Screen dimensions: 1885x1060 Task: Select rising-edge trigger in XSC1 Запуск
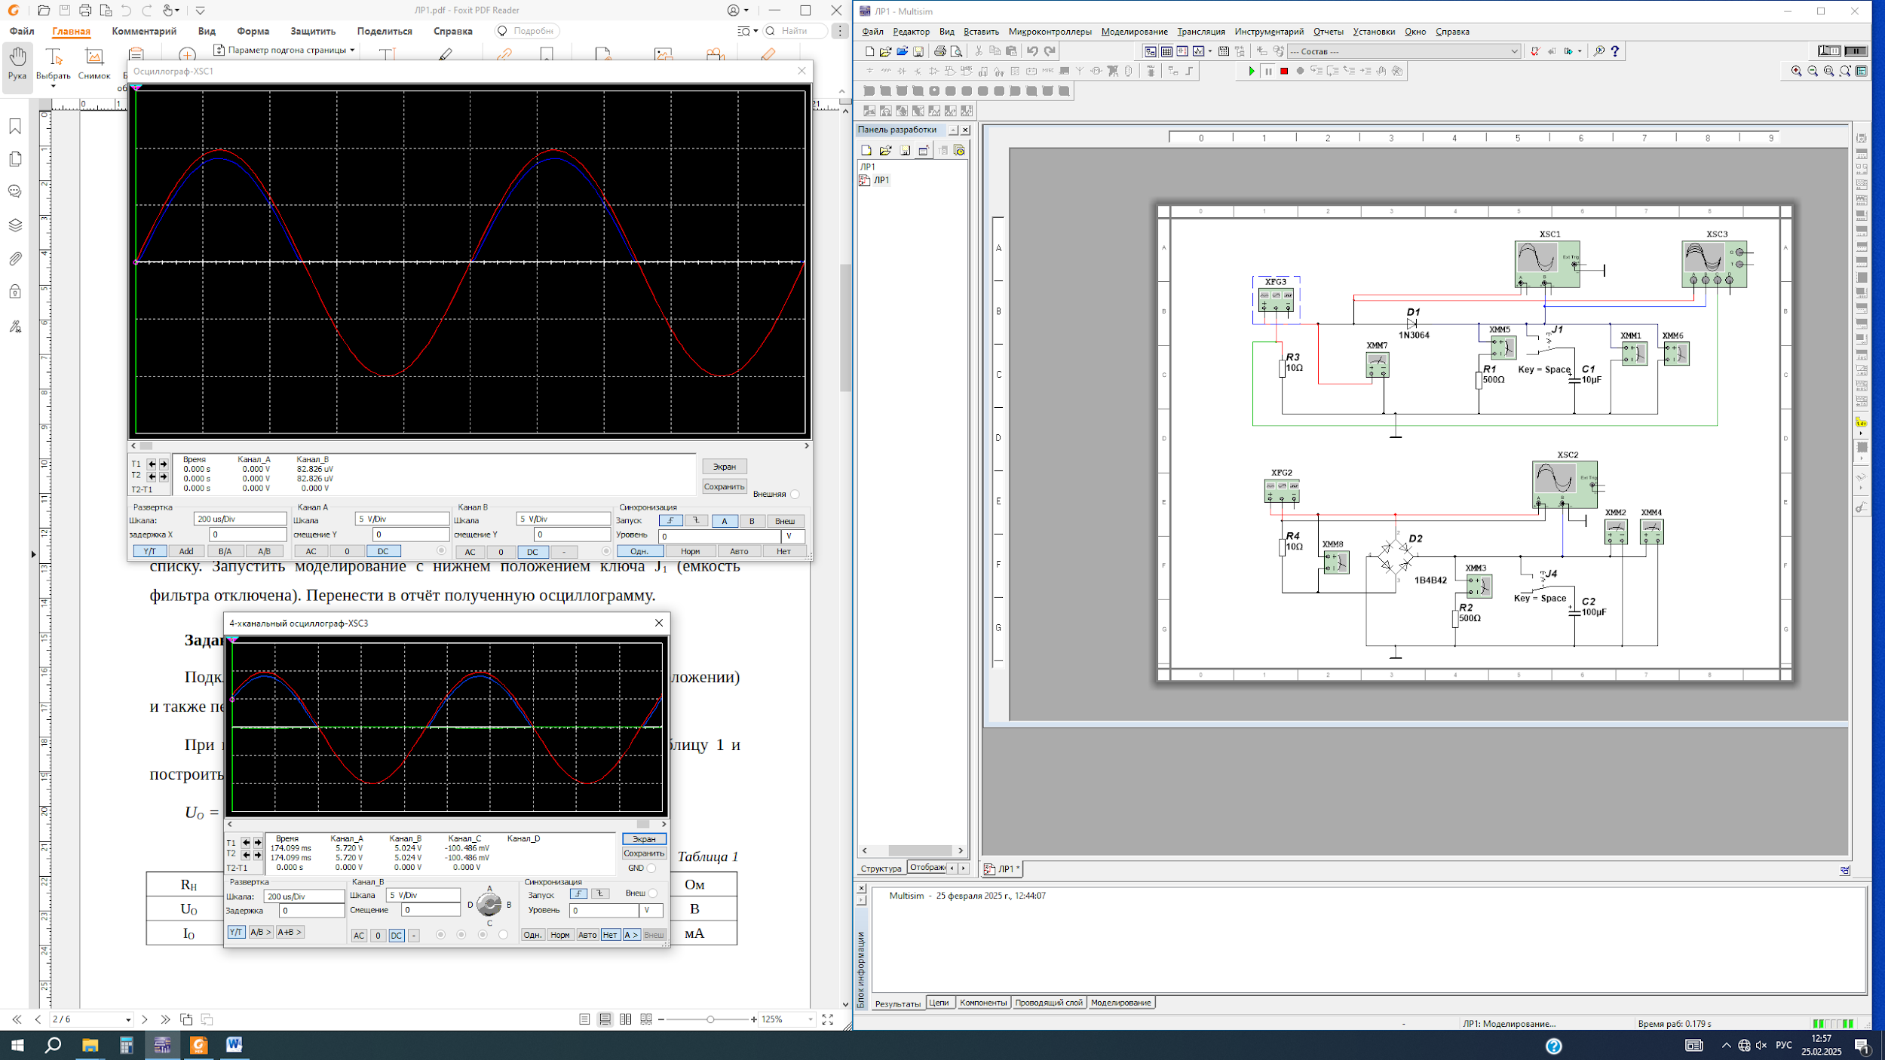click(670, 521)
